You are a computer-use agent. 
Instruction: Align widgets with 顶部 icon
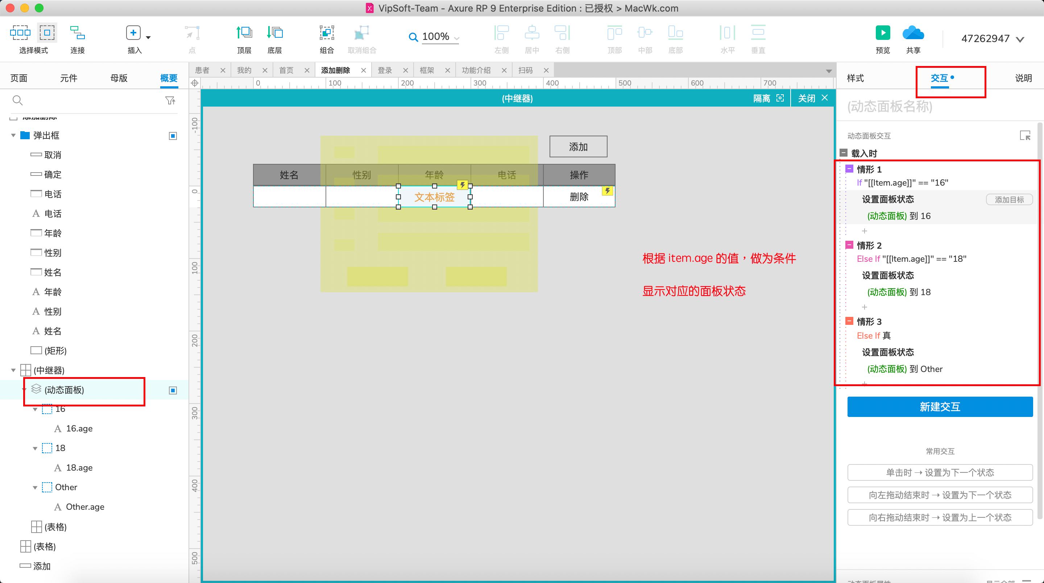[x=614, y=33]
